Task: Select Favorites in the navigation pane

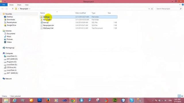Action: (9, 14)
